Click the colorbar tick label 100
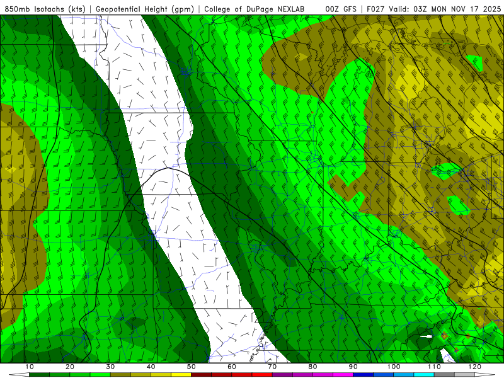The width and height of the screenshot is (504, 378). click(x=393, y=367)
